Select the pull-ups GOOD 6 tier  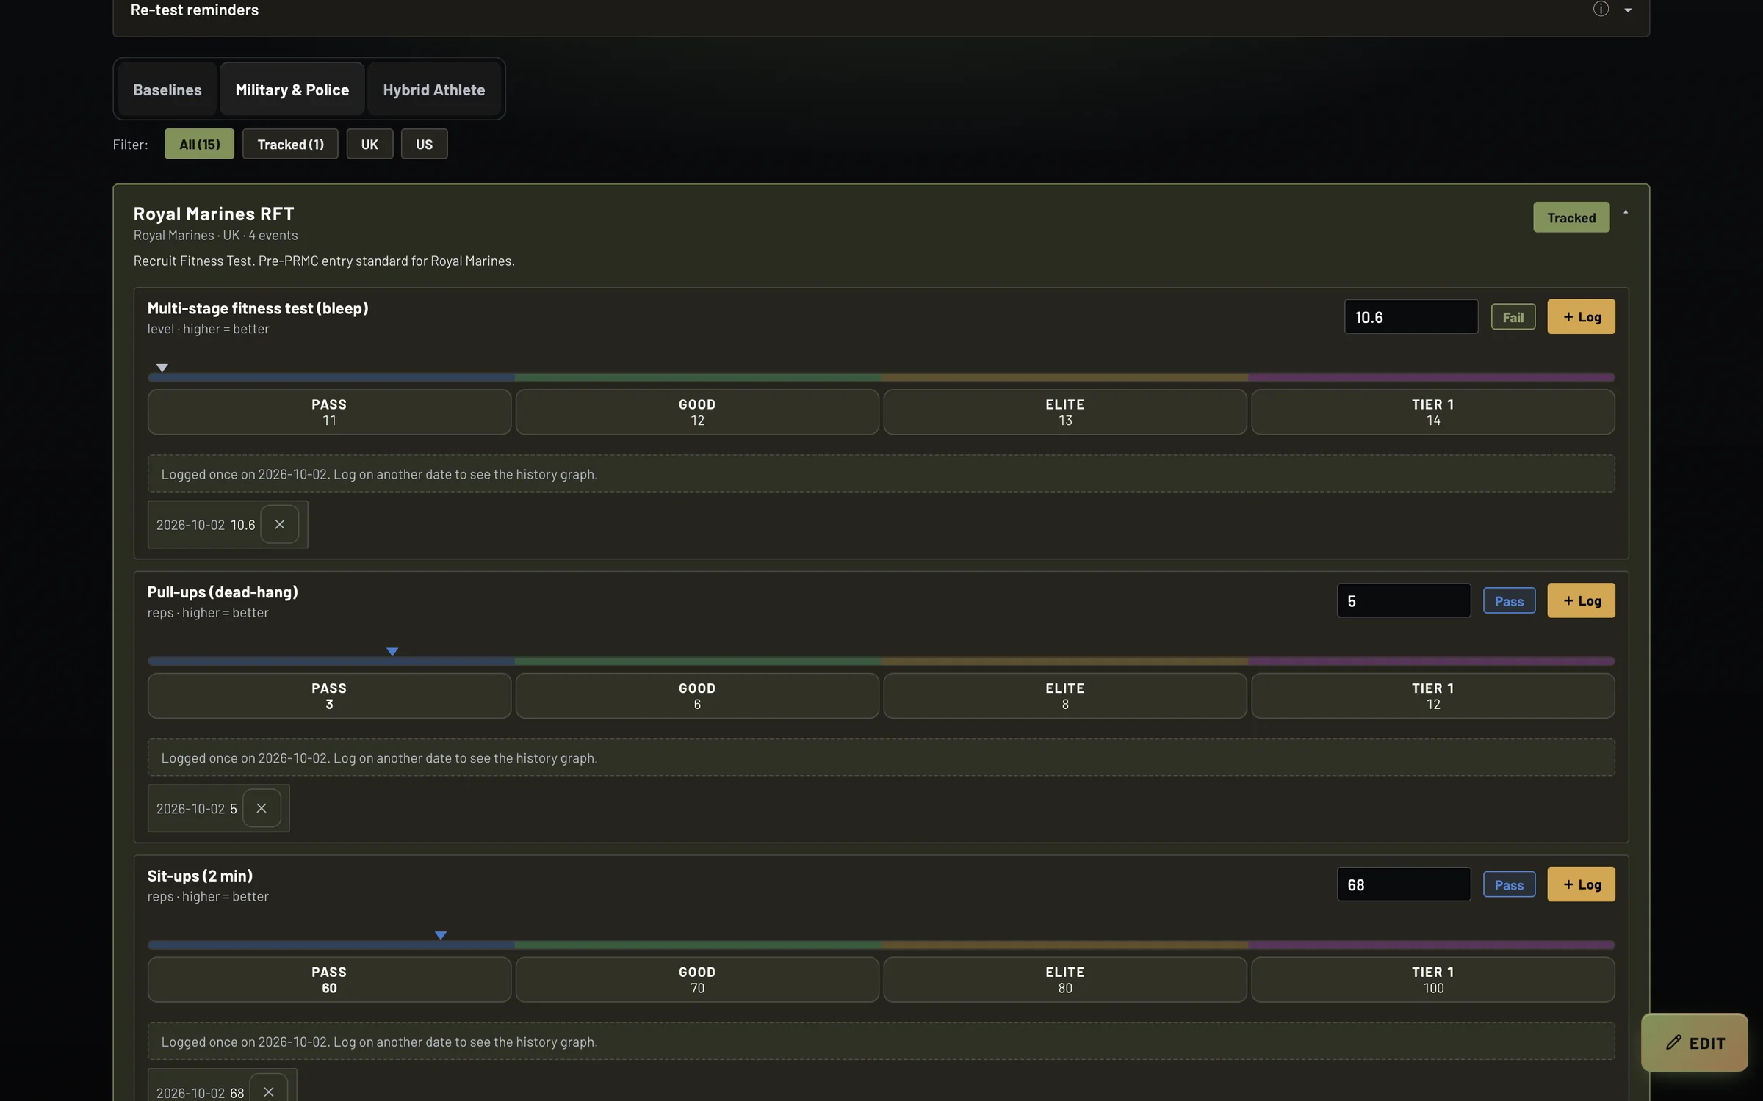pyautogui.click(x=697, y=696)
